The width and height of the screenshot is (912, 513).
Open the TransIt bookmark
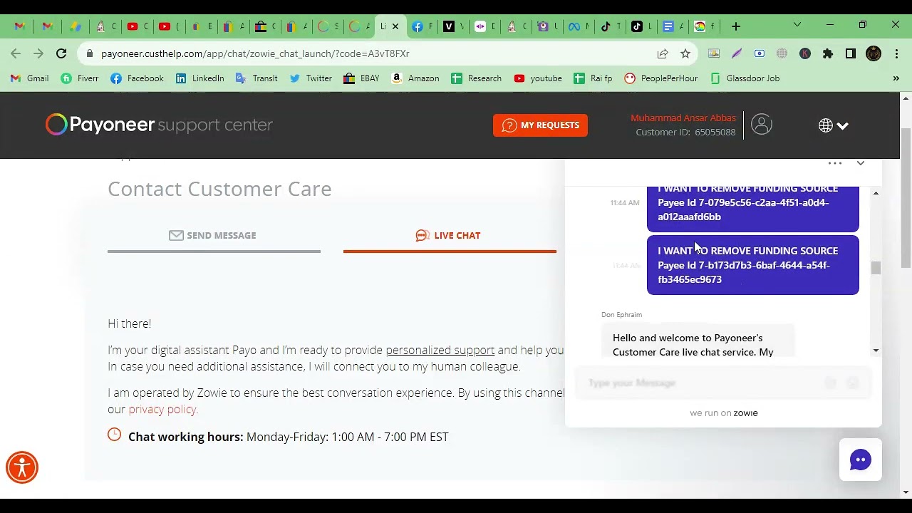tap(256, 78)
